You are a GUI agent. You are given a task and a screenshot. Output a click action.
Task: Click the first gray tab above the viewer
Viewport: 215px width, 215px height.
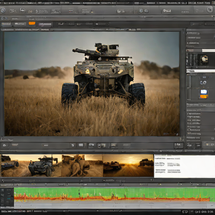6,24
